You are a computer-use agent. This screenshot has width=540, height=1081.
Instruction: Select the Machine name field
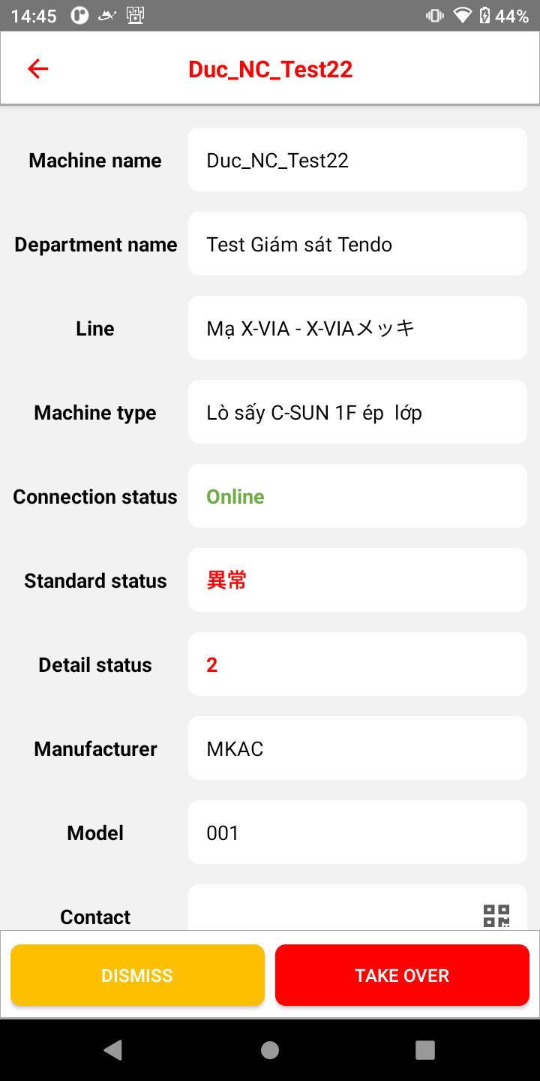coord(357,160)
